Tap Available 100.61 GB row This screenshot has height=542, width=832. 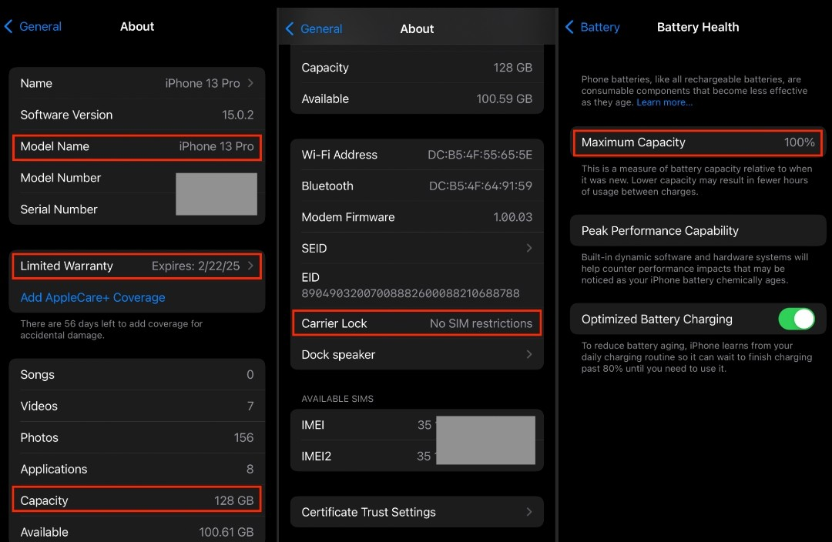tap(137, 531)
